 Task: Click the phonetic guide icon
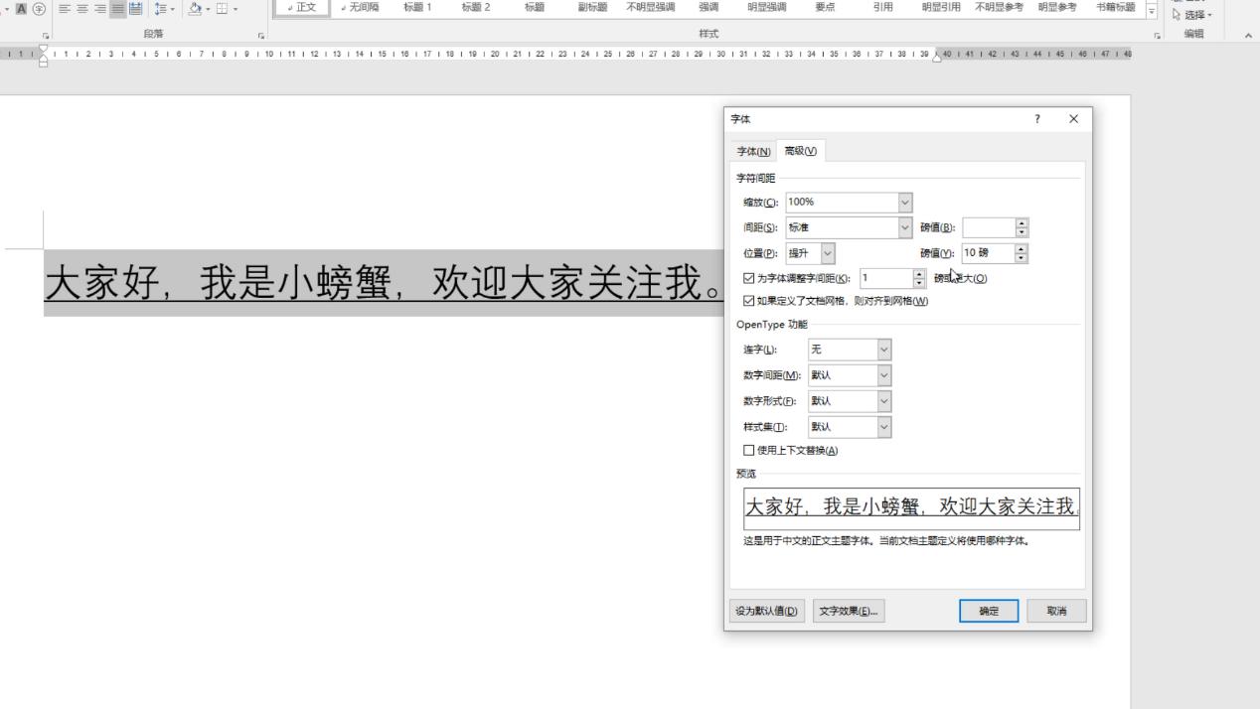(x=39, y=9)
